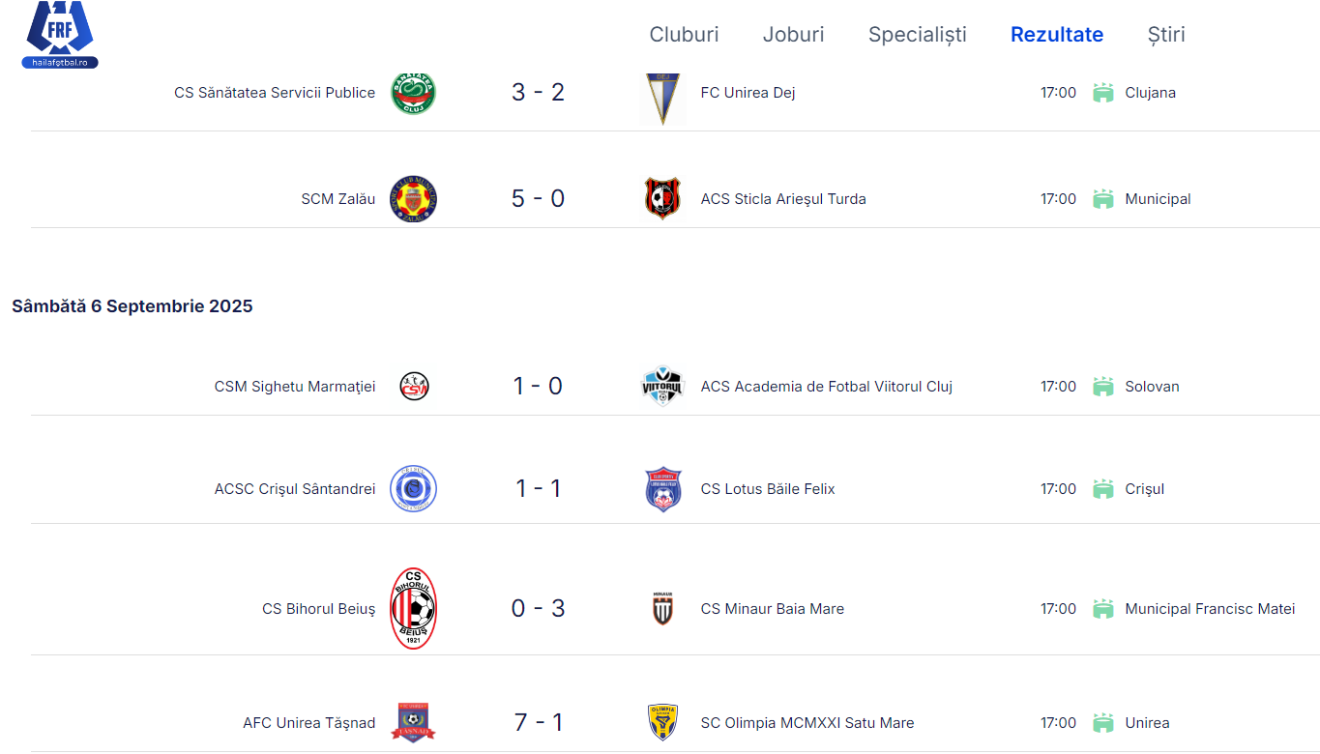Click the CS Lotus Băile Felix crest
This screenshot has width=1320, height=754.
[x=662, y=489]
